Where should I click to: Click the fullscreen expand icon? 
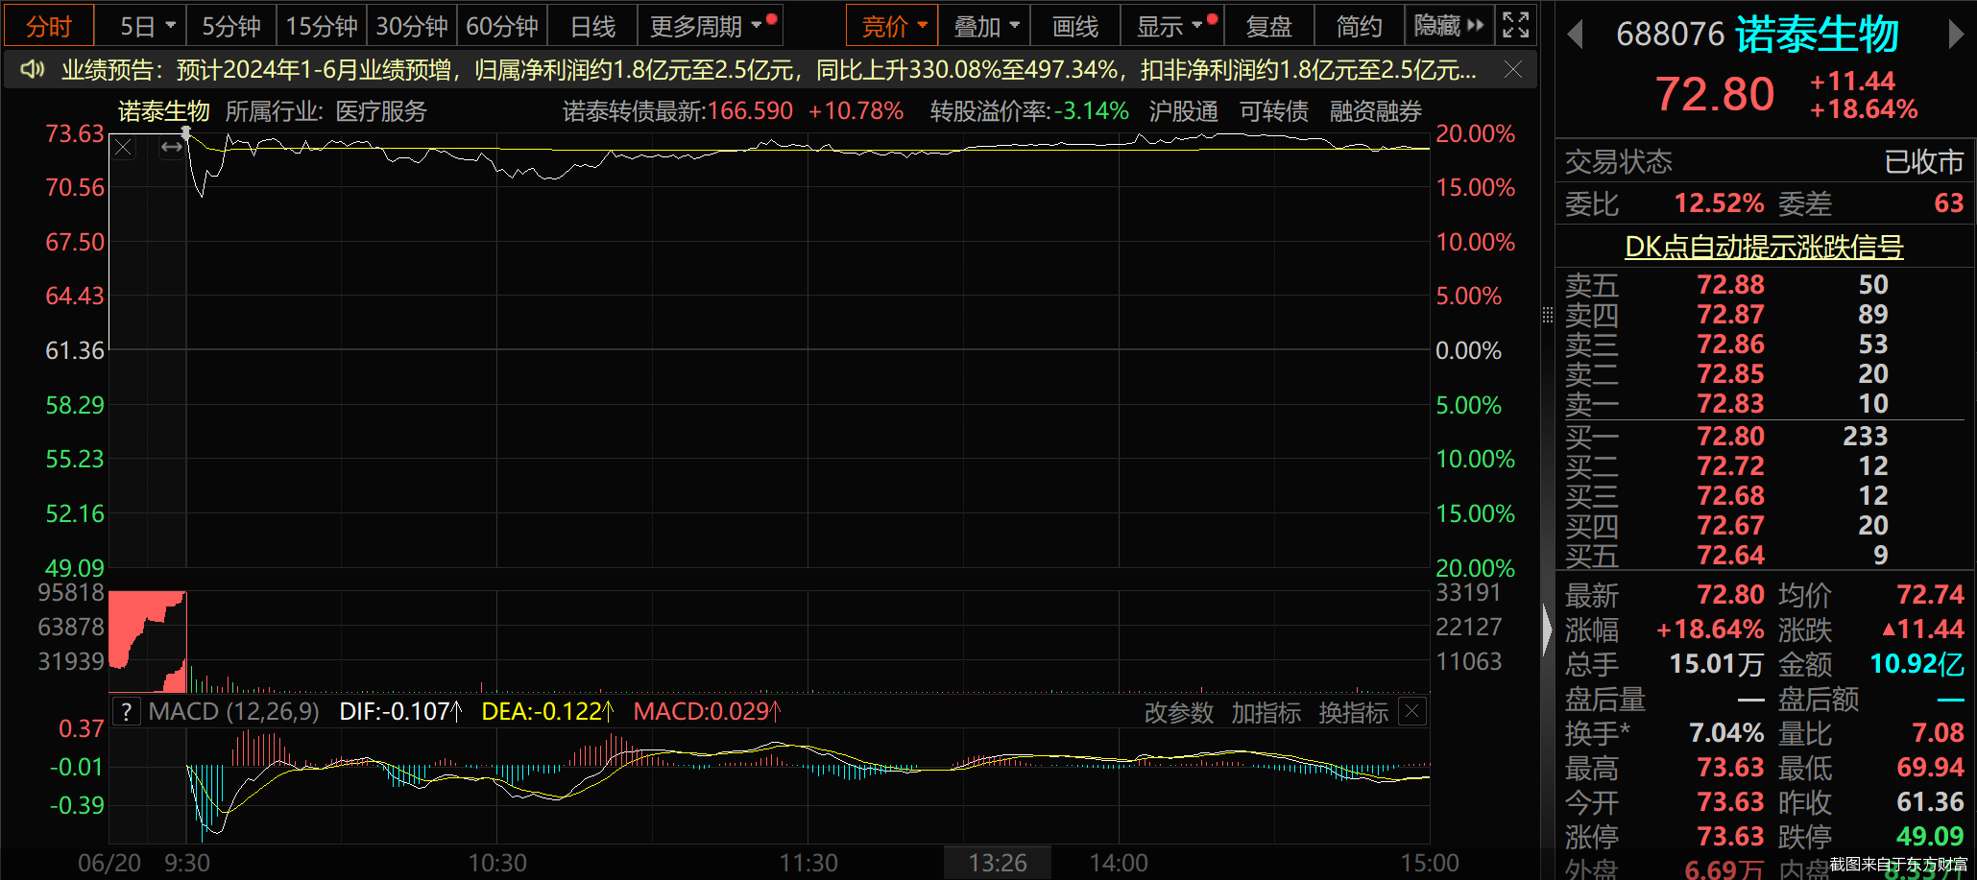coord(1515,26)
